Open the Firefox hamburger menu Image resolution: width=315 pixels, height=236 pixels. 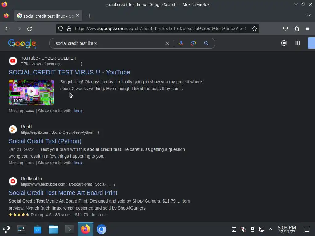pyautogui.click(x=308, y=29)
